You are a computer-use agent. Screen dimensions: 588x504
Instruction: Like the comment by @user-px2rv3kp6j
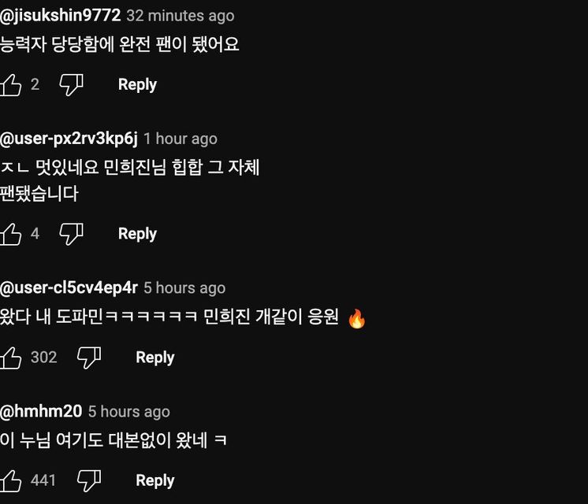tap(11, 233)
